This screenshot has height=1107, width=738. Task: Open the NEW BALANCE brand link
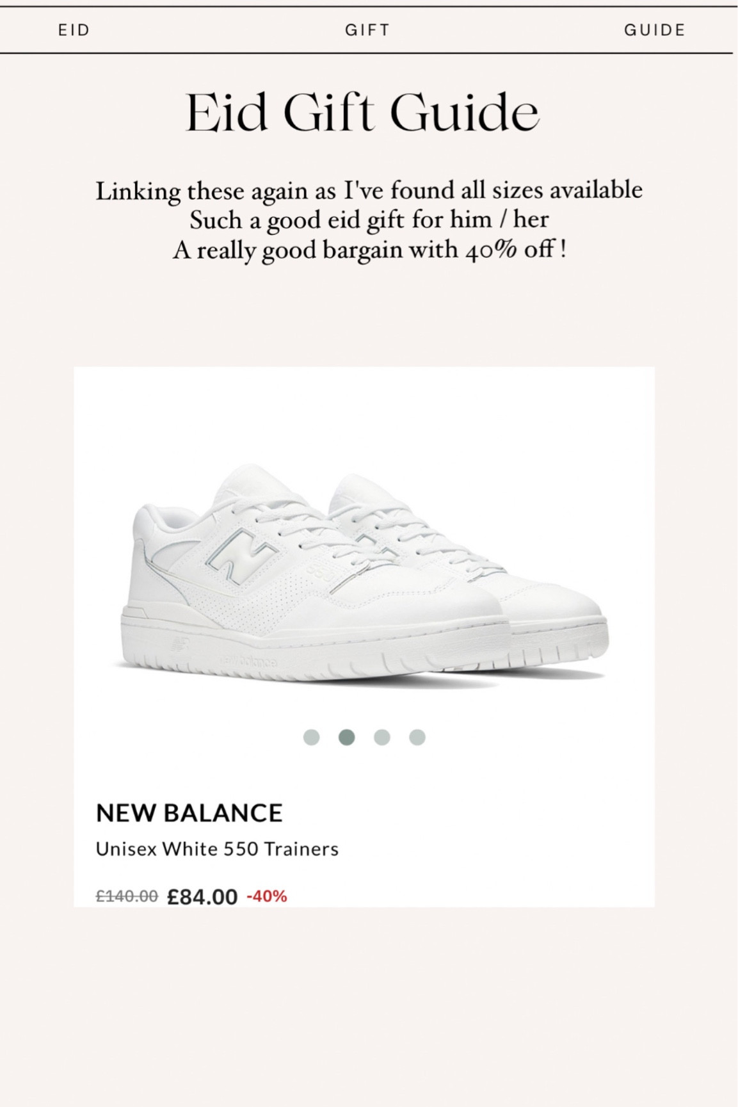coord(189,814)
